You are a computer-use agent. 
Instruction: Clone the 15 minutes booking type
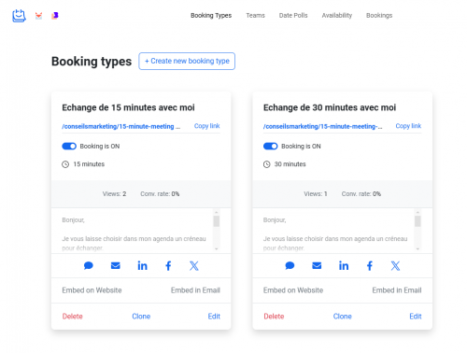tap(141, 317)
